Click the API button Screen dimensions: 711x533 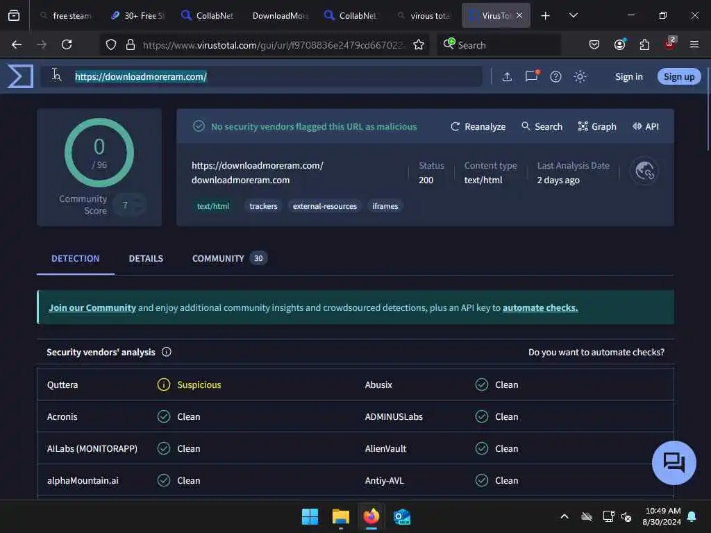646,126
